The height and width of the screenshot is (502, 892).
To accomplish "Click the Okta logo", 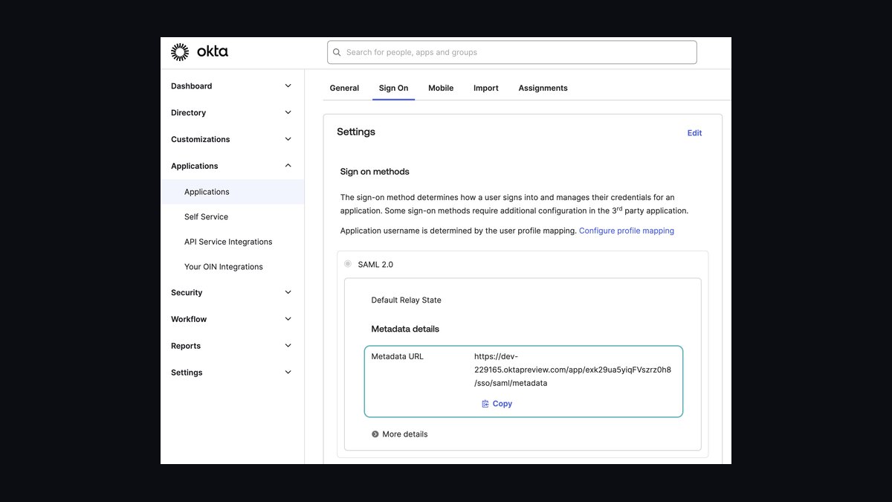I will pyautogui.click(x=199, y=52).
